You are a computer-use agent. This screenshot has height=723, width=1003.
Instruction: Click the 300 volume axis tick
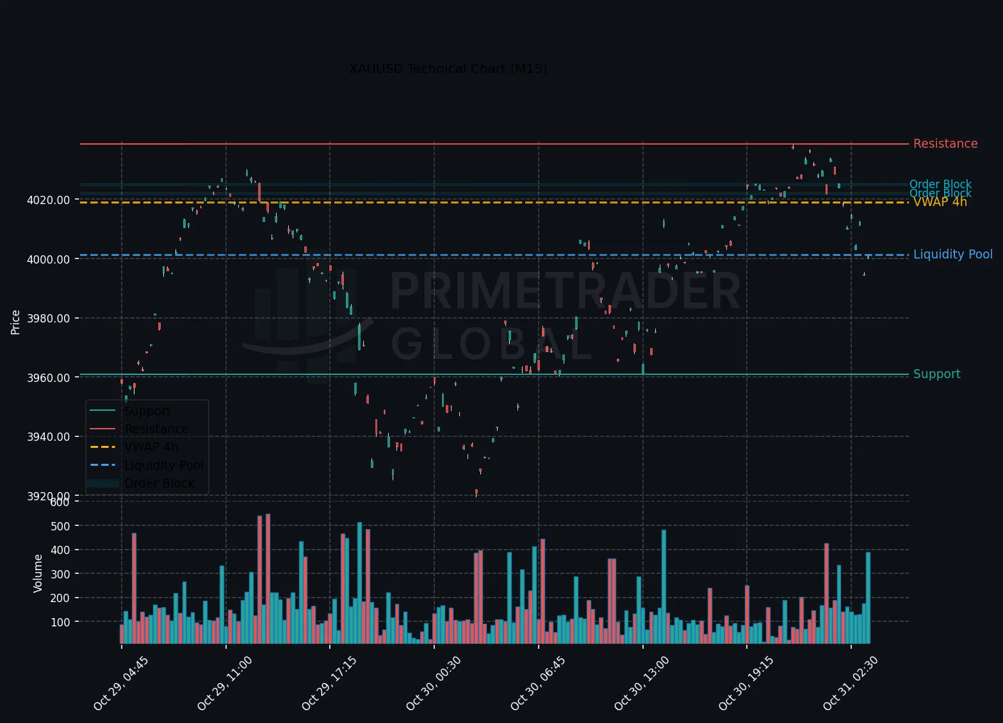[x=60, y=575]
